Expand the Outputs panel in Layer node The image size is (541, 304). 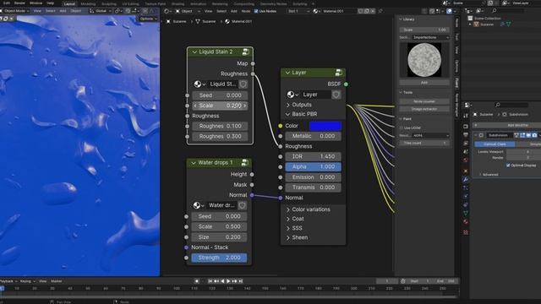tap(298, 105)
